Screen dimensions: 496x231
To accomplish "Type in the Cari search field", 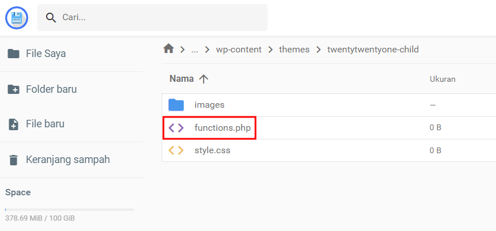I will [x=161, y=18].
